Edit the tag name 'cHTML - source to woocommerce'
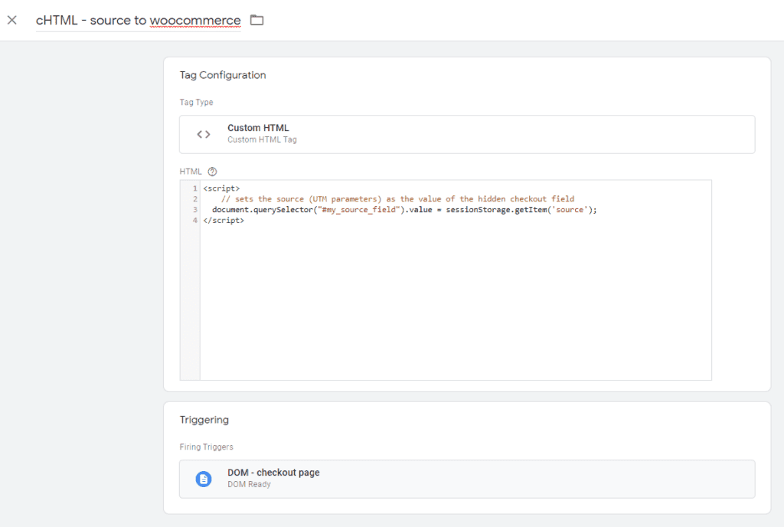The width and height of the screenshot is (784, 527). click(138, 21)
